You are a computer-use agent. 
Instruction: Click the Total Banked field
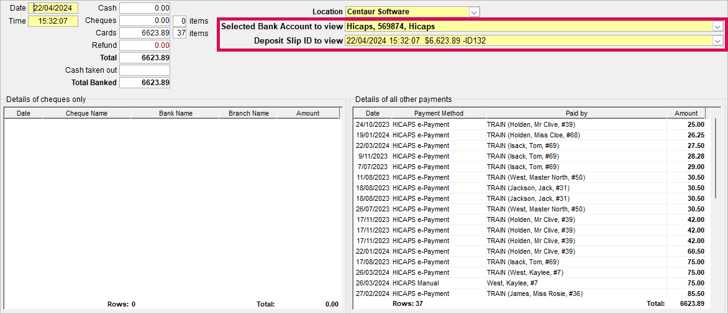(145, 83)
